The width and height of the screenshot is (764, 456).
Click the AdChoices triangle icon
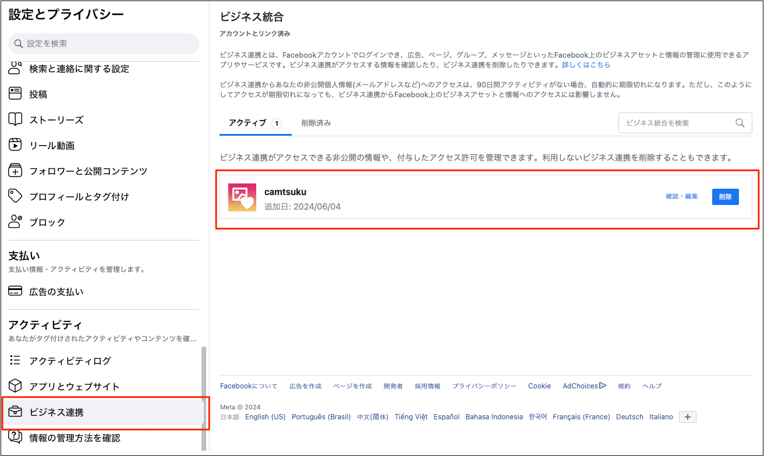[x=603, y=386]
